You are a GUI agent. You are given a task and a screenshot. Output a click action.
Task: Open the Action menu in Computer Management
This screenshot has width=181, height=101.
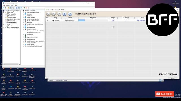point(8,6)
